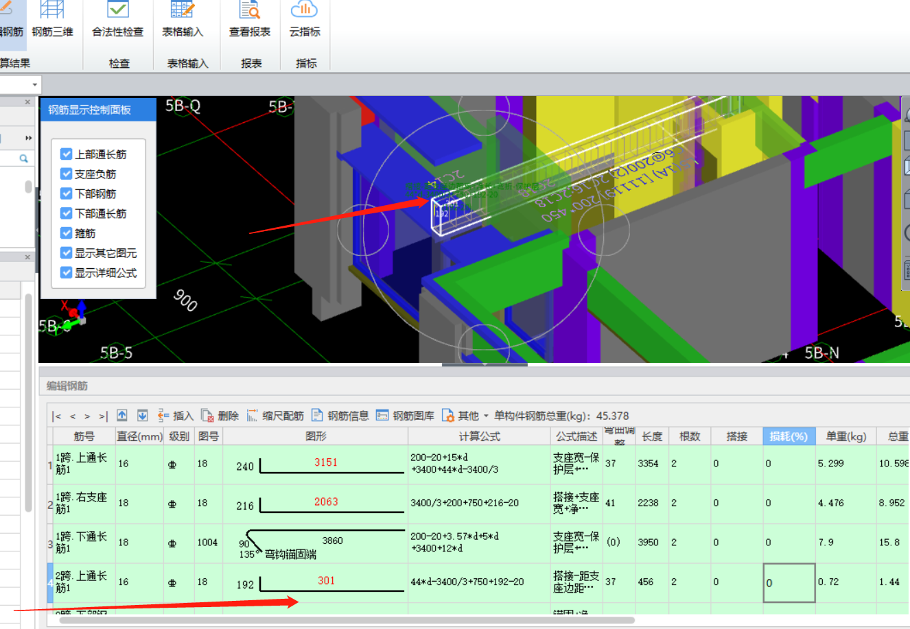
Task: Open the dropdown below the ribbon
Action: (35, 84)
